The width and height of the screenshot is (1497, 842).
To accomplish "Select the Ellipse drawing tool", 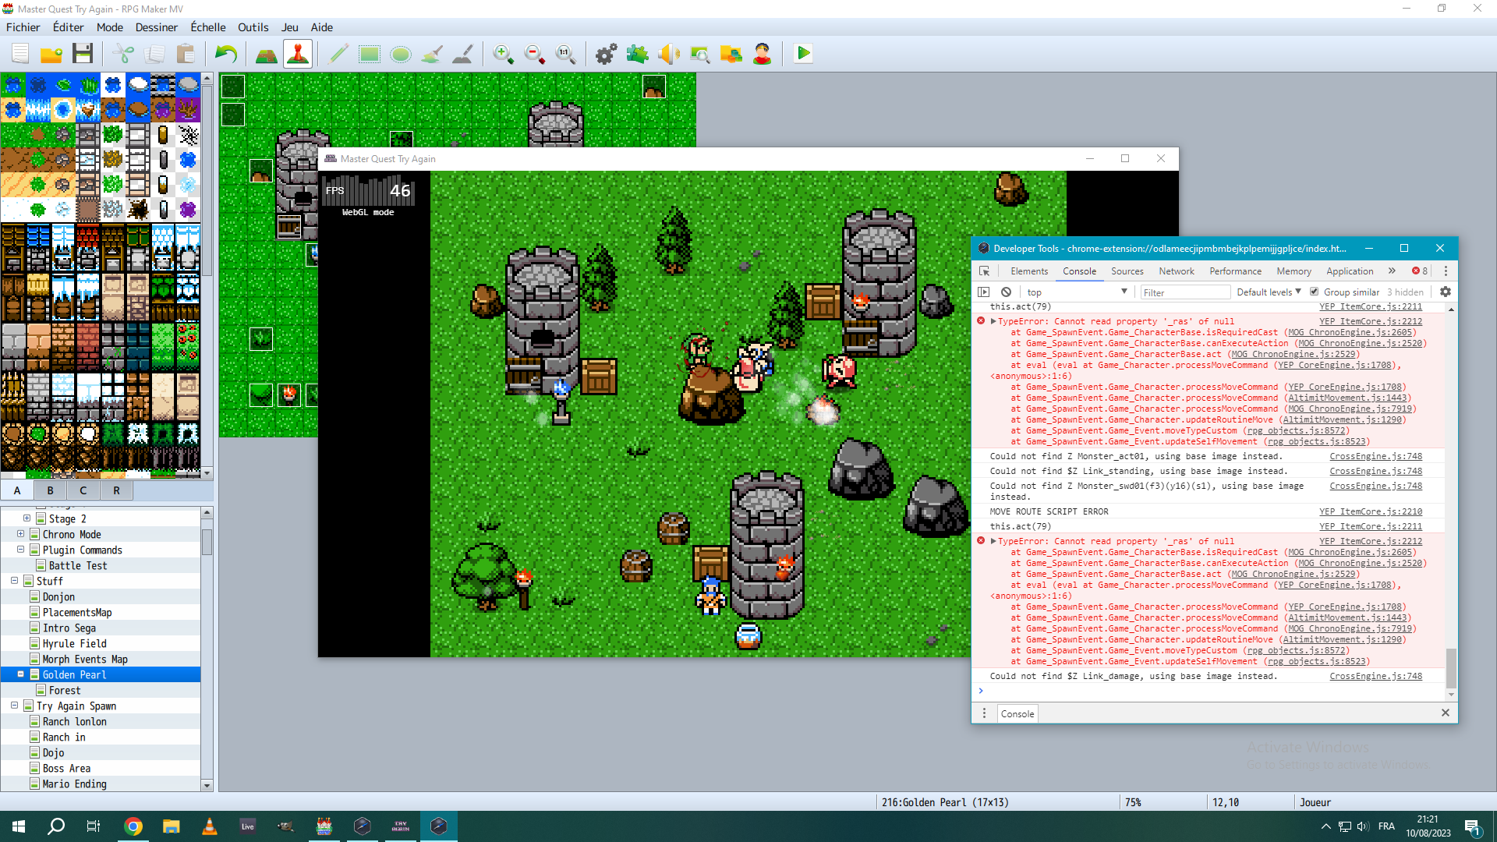I will click(x=401, y=54).
